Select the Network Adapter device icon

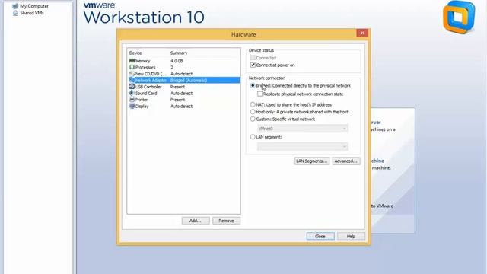pyautogui.click(x=132, y=80)
